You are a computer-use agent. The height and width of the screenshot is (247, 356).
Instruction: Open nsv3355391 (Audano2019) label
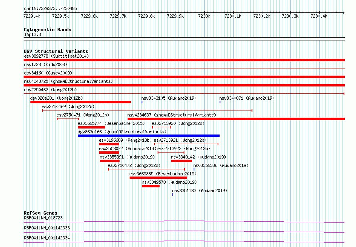127,157
